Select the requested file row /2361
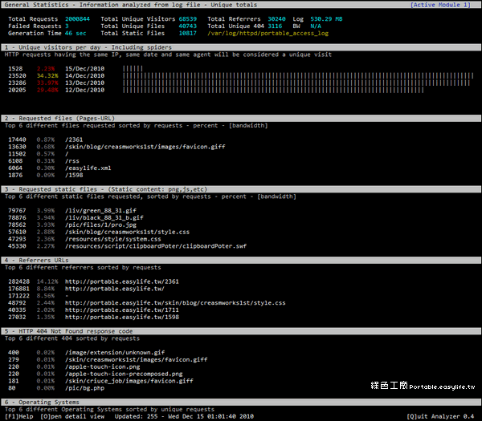482x421 pixels. click(74, 140)
